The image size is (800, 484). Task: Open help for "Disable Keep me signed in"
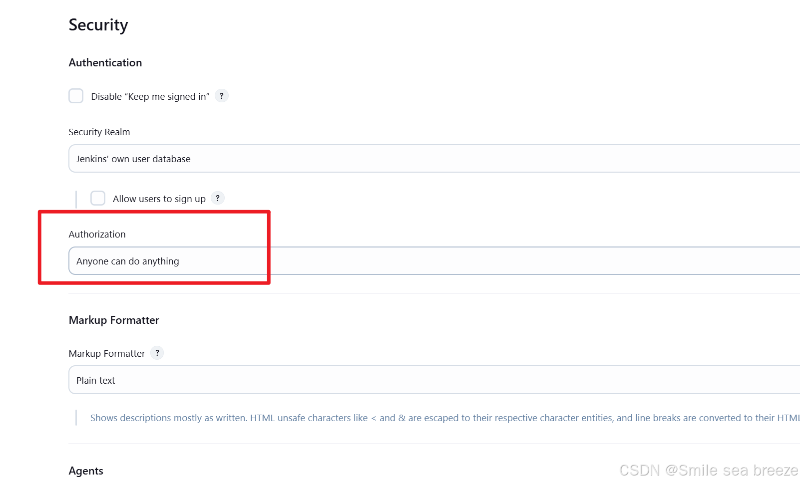(x=222, y=96)
